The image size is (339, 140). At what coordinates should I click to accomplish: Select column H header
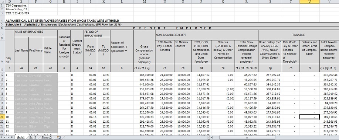click(x=64, y=1)
